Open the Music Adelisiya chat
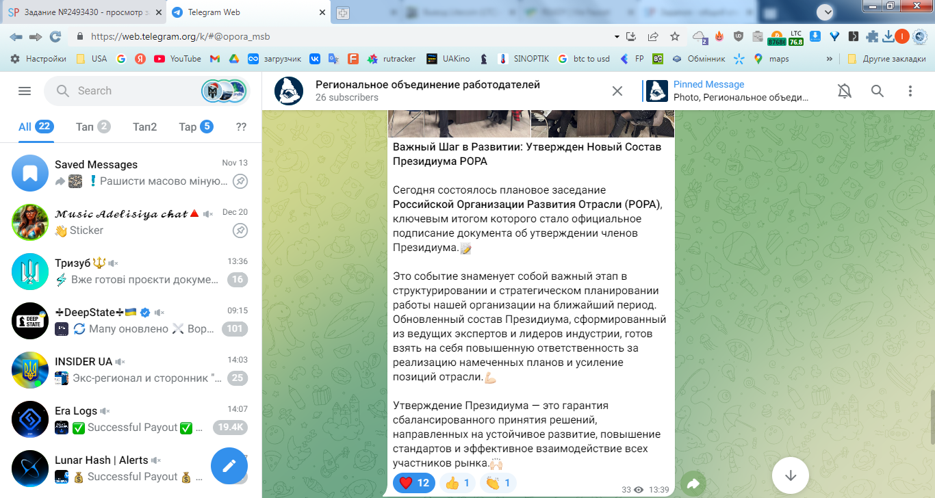The image size is (935, 498). (131, 222)
